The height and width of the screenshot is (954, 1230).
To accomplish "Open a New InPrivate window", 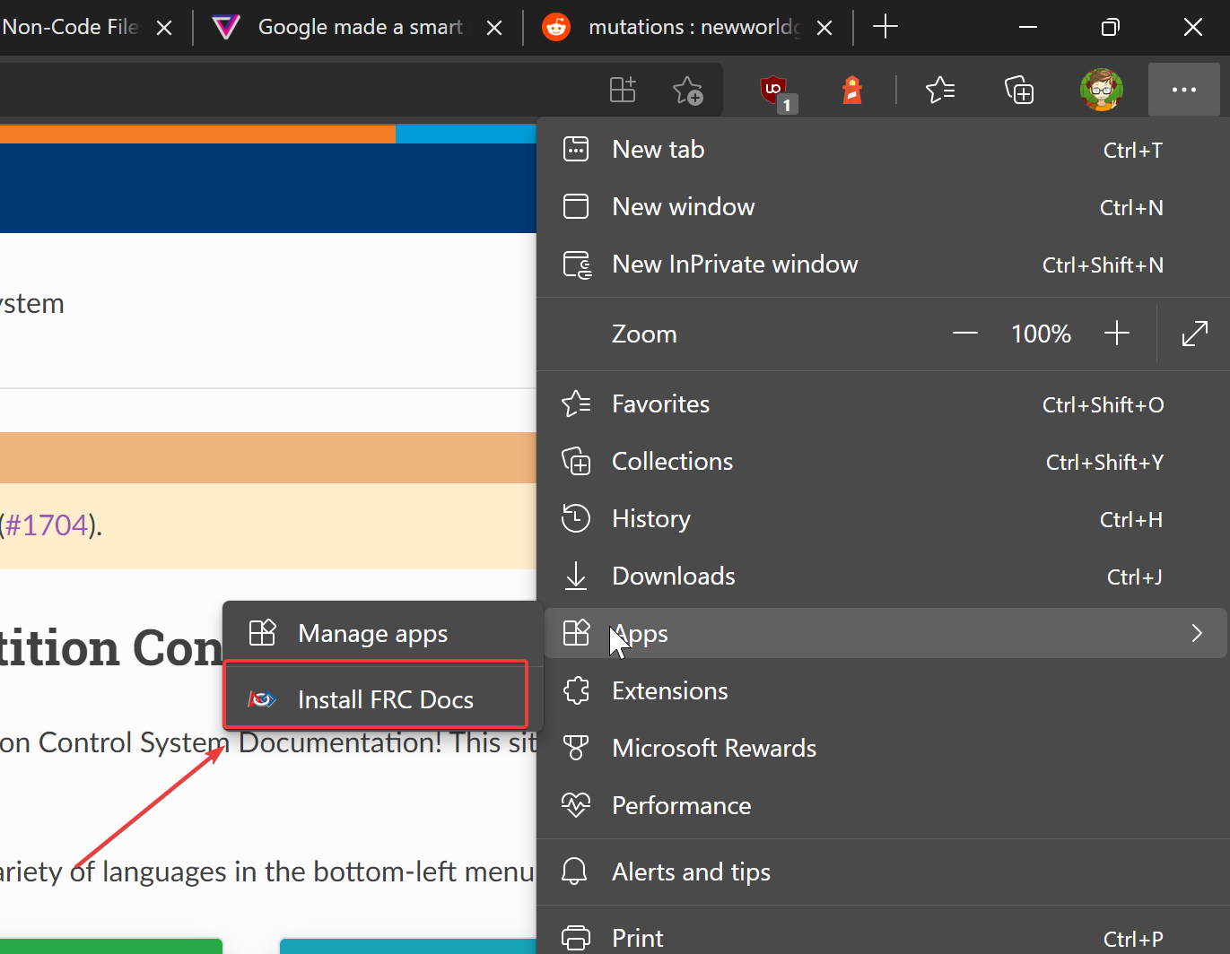I will click(734, 264).
